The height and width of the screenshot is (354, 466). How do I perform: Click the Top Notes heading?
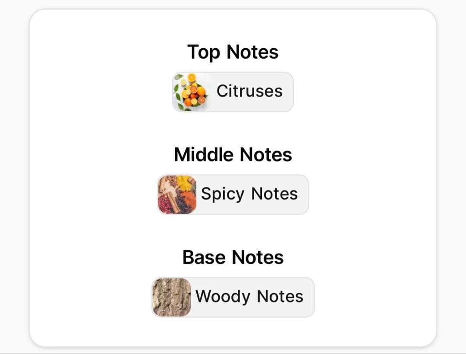click(233, 52)
